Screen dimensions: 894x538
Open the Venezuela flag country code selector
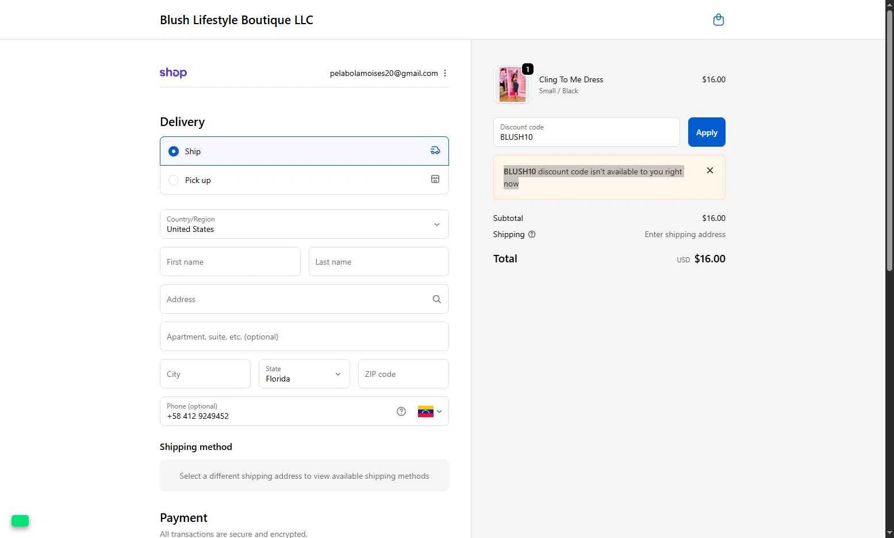pyautogui.click(x=429, y=411)
